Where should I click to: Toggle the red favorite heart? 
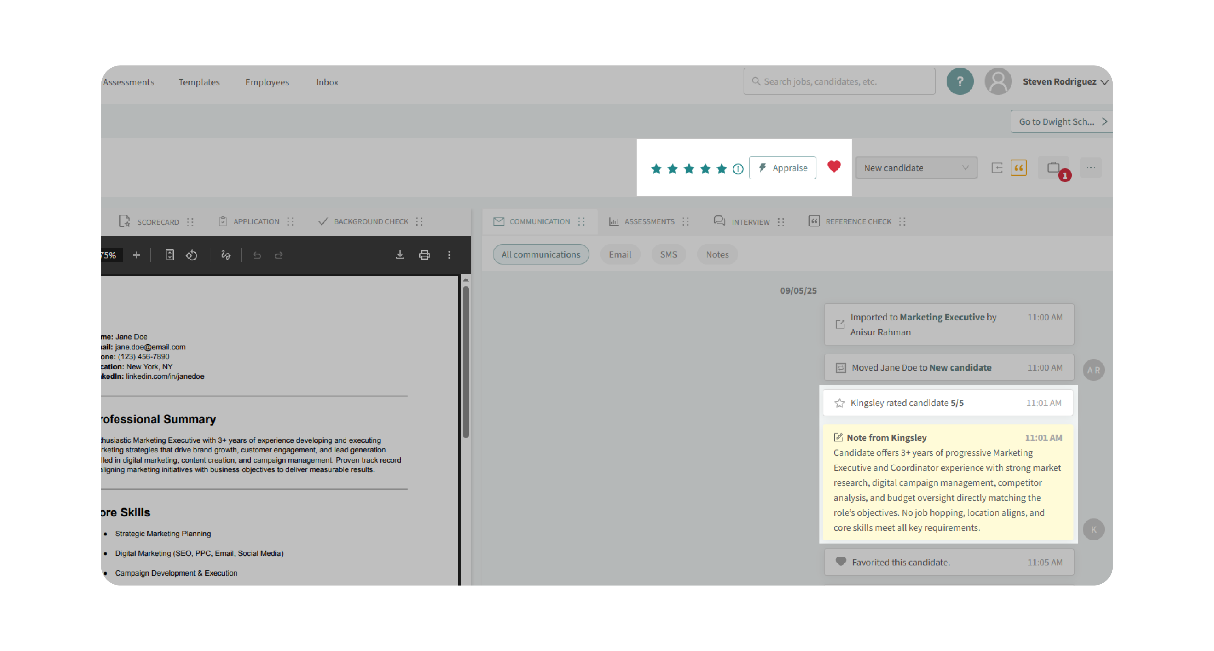(834, 166)
